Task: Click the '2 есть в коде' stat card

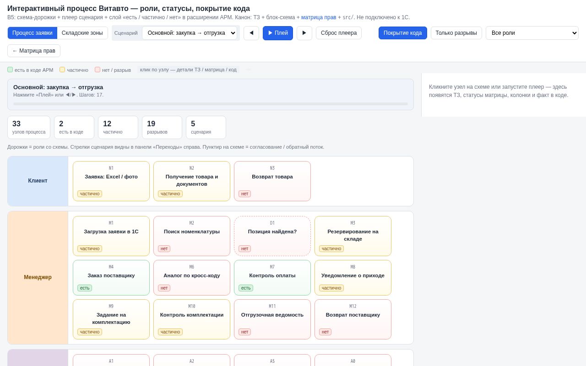Action: point(74,127)
